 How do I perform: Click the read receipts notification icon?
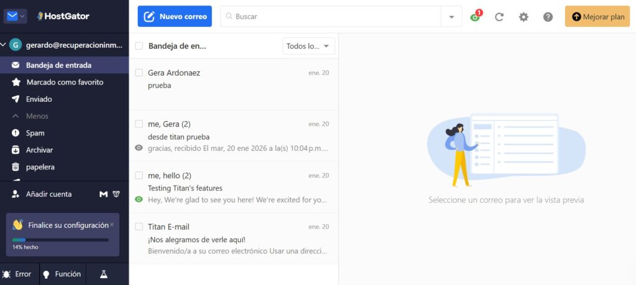pos(476,16)
